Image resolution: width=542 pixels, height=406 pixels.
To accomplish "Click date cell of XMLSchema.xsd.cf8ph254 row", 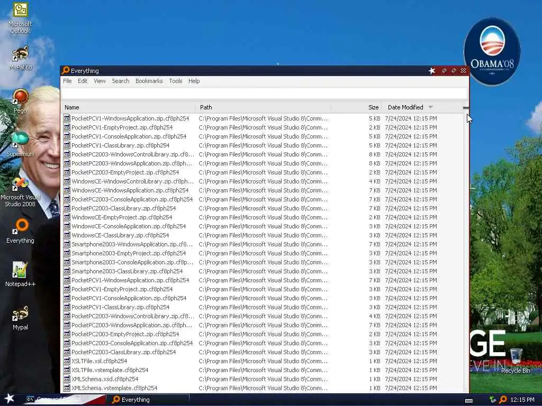I will point(411,379).
